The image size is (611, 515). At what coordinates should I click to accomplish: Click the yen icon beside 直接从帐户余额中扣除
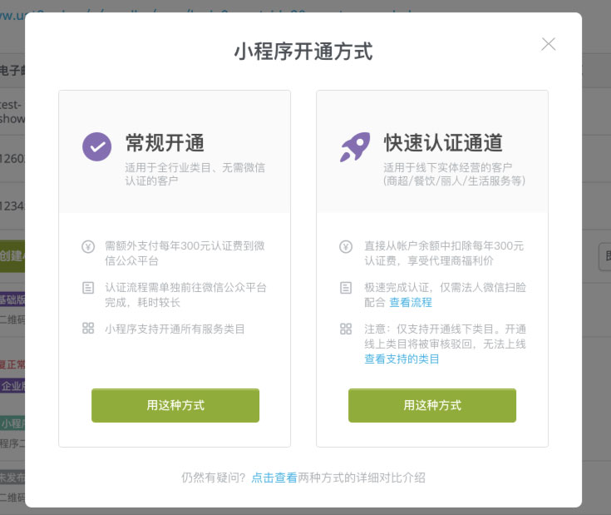[346, 246]
